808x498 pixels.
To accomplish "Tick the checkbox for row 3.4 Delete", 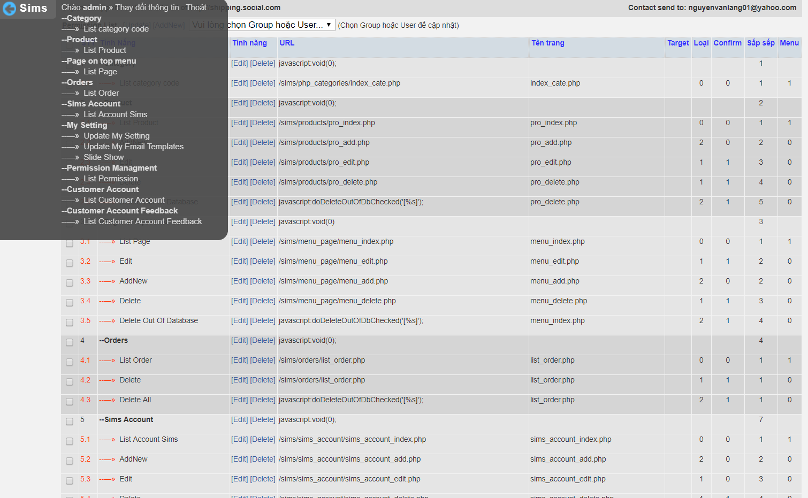I will tap(70, 303).
